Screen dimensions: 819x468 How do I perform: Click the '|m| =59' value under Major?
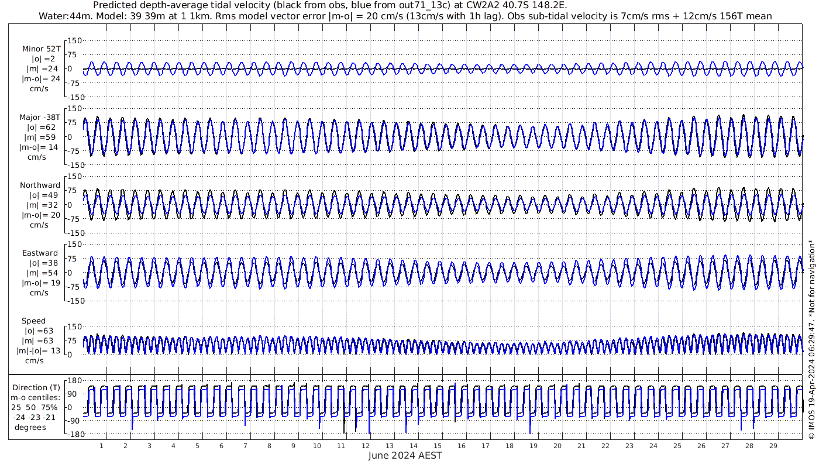(44, 137)
